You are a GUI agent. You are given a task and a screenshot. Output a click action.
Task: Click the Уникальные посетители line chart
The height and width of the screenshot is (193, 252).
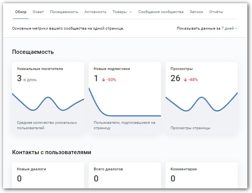point(48,104)
